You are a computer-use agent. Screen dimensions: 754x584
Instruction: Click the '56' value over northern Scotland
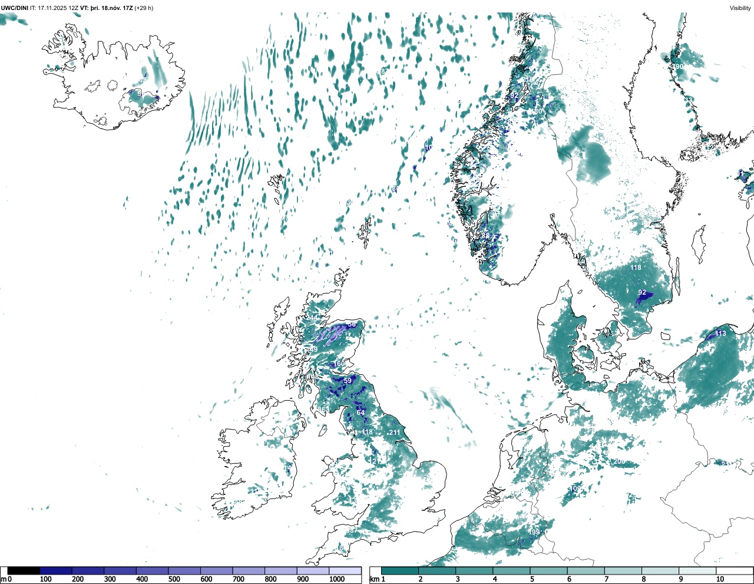(x=352, y=324)
